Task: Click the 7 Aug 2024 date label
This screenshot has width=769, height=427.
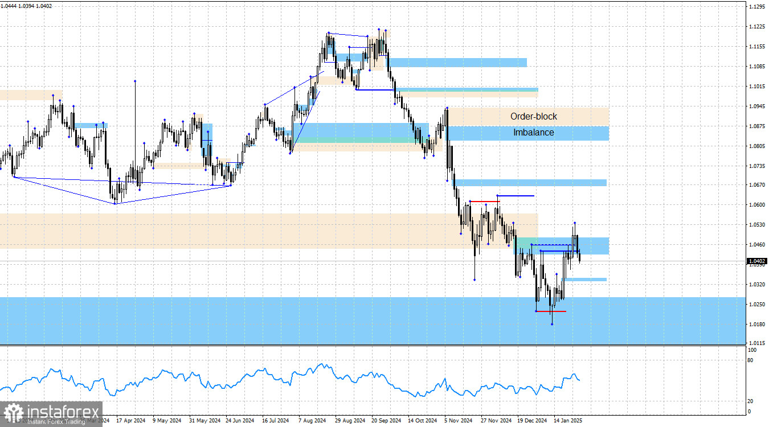Action: 313,421
